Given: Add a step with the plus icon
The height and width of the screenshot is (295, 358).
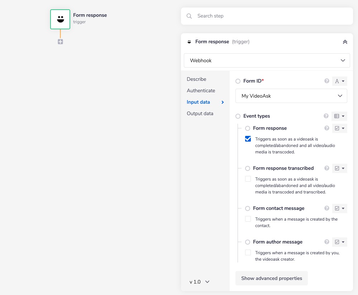Looking at the screenshot, I should pos(60,42).
